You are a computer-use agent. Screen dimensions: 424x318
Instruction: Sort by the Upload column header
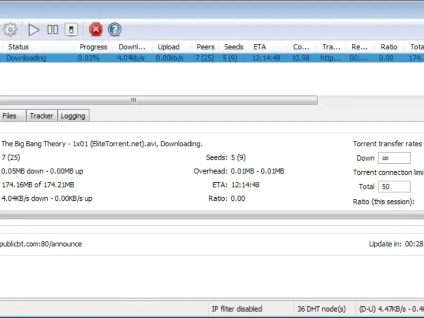pos(169,47)
